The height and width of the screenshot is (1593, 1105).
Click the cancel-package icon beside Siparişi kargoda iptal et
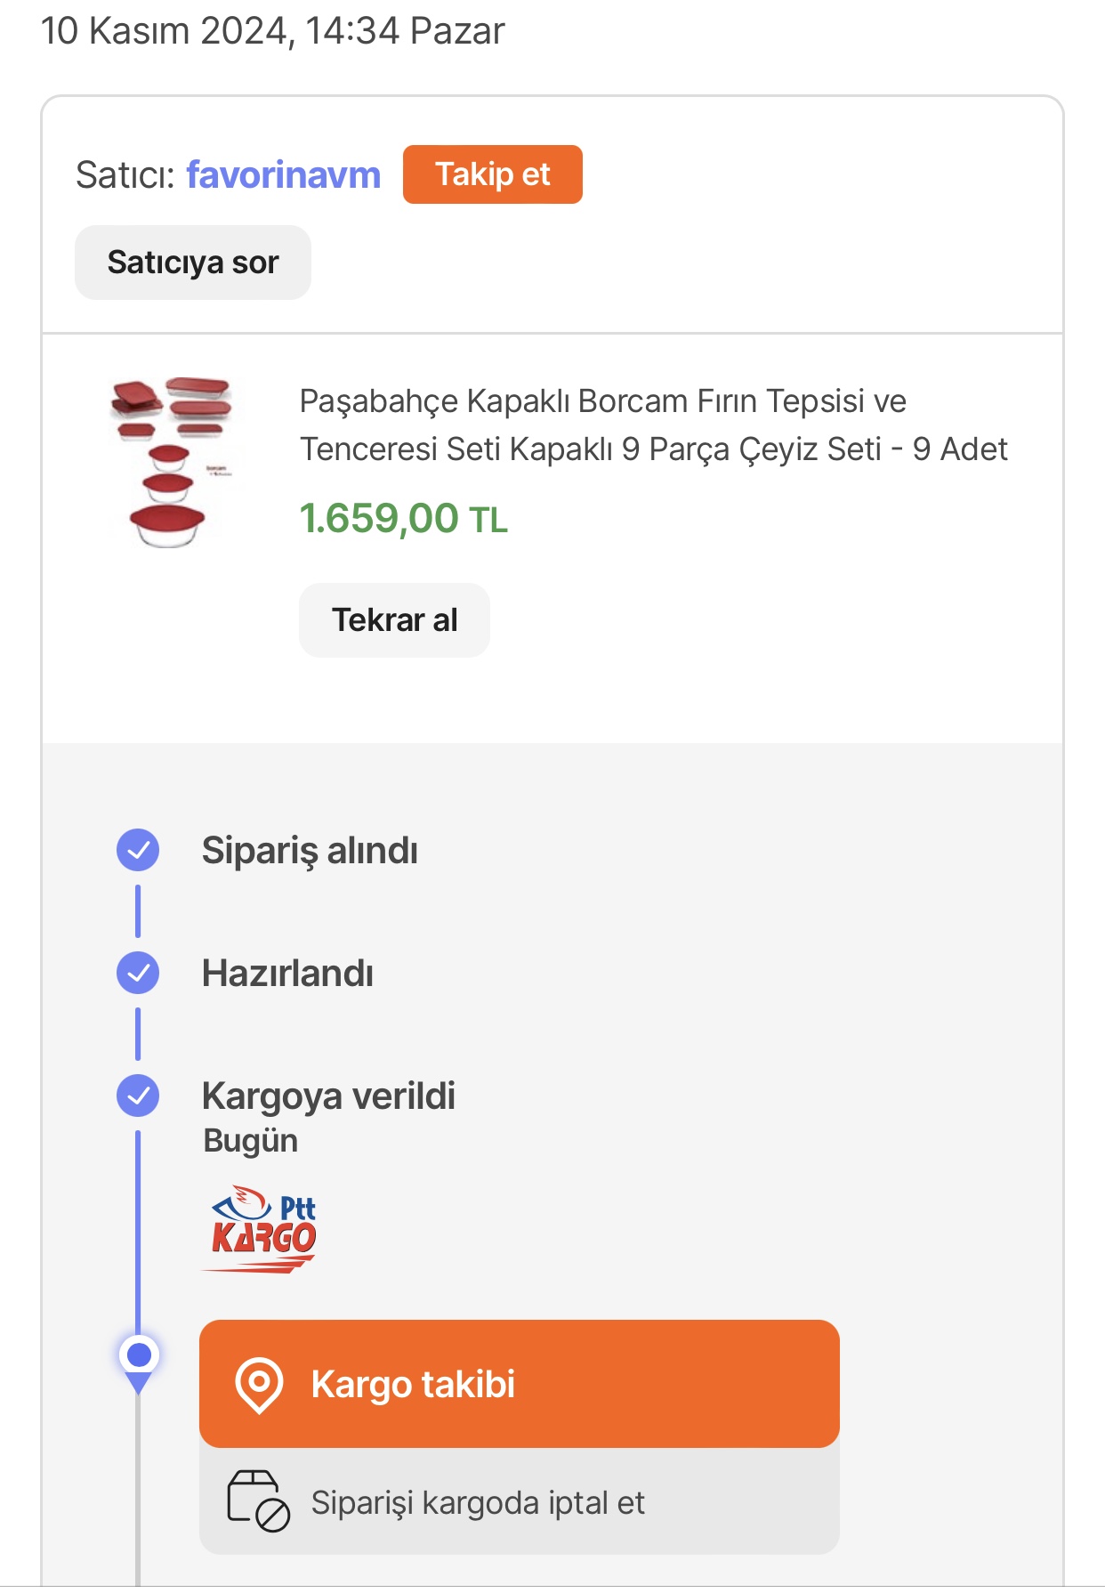point(258,1501)
